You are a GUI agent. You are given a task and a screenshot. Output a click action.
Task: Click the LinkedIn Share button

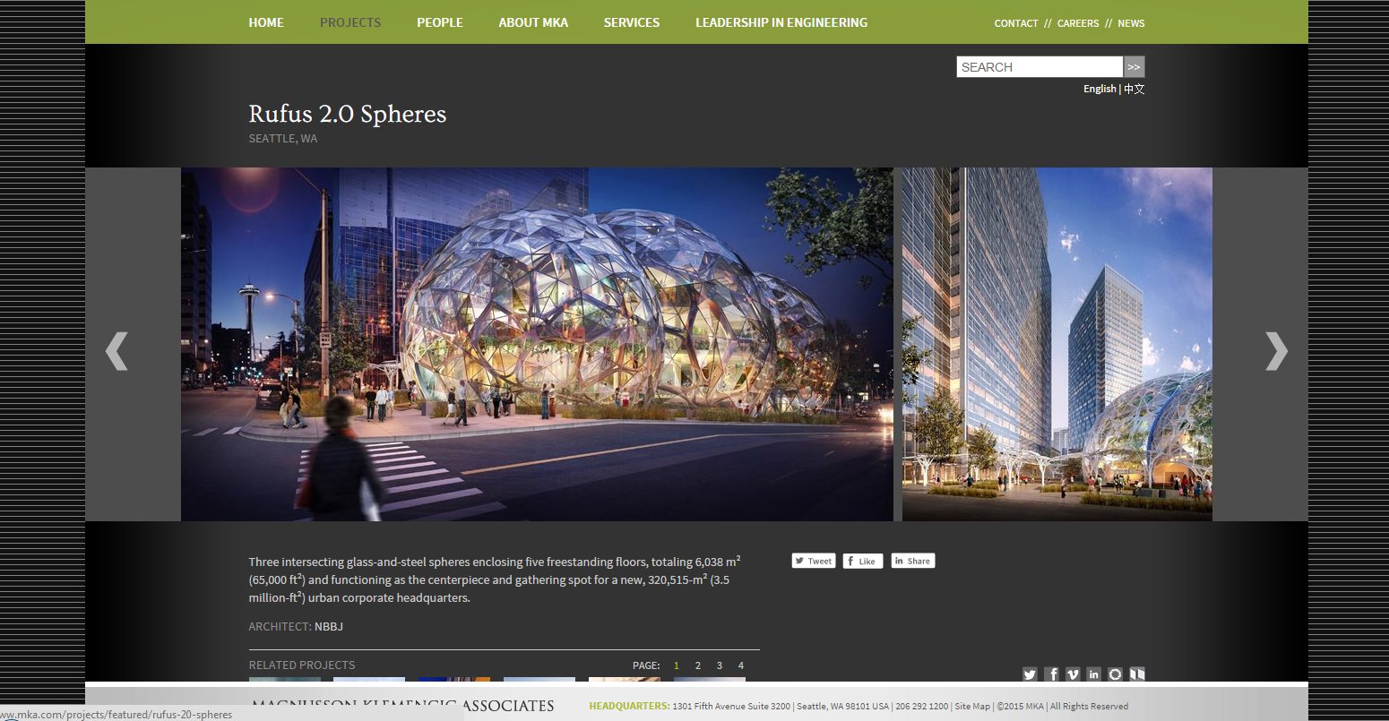coord(912,562)
